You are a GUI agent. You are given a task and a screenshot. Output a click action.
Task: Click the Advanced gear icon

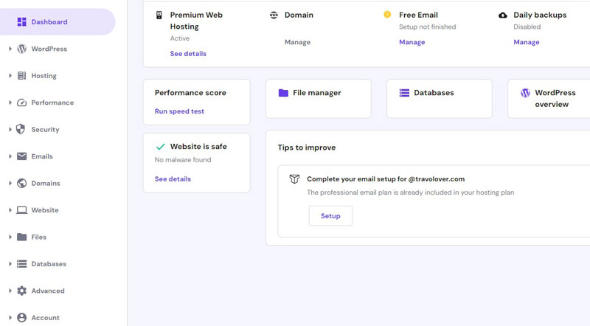click(21, 291)
